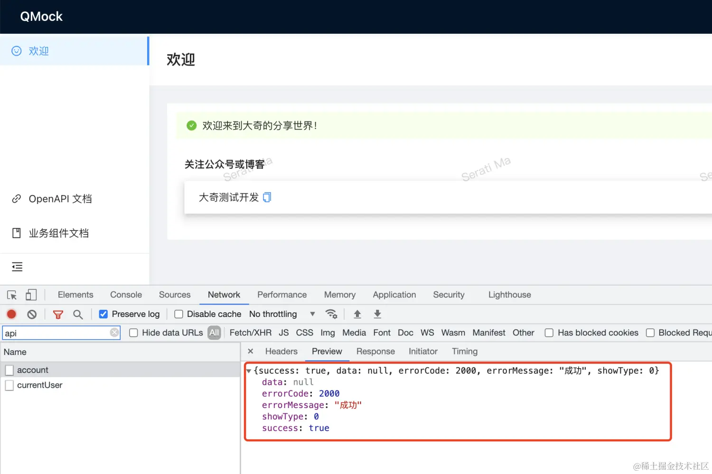Close the request details pane
Viewport: 712px width, 474px height.
pyautogui.click(x=251, y=351)
